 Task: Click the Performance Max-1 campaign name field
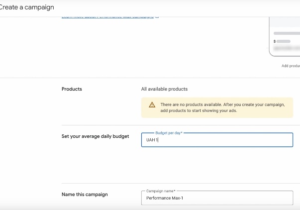click(217, 198)
